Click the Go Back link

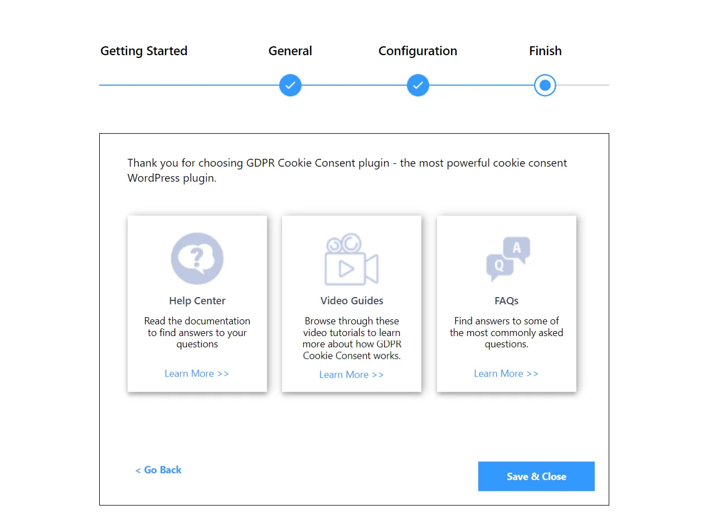pos(158,470)
